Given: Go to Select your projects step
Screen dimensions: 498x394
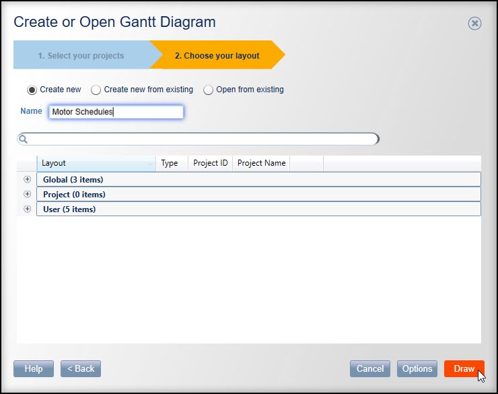Looking at the screenshot, I should point(81,55).
